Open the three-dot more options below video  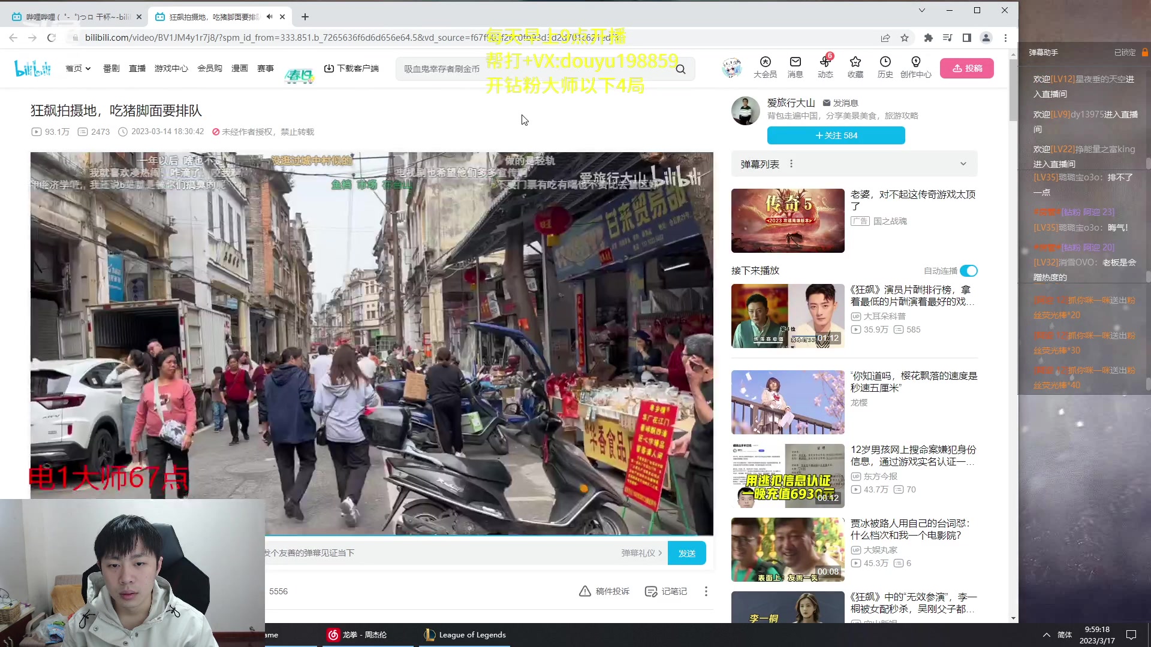[x=706, y=591]
